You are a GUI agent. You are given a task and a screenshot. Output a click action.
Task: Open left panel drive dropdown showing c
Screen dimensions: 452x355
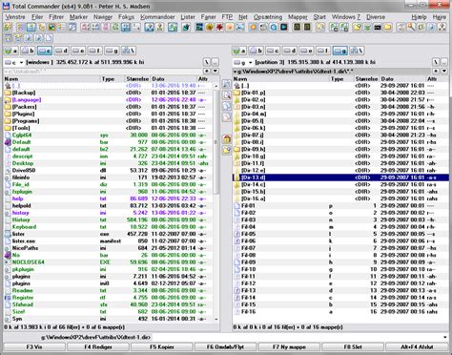coord(14,62)
